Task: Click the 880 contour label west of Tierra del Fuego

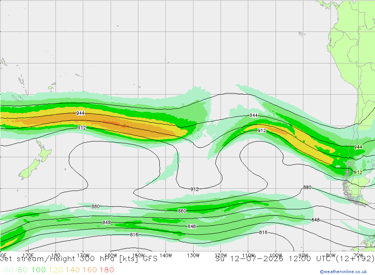Action: click(307, 188)
